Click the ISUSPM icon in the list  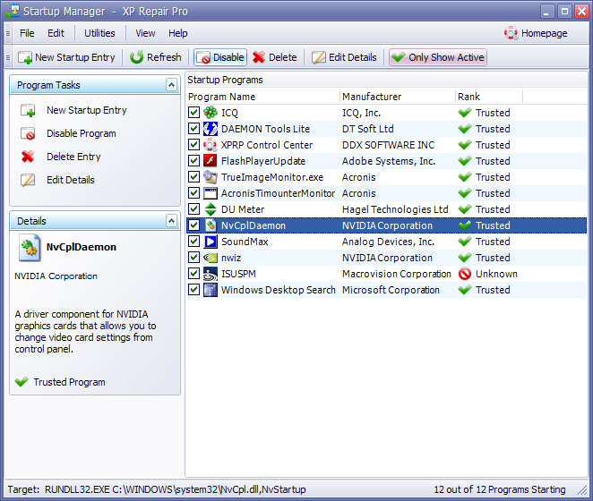click(211, 274)
